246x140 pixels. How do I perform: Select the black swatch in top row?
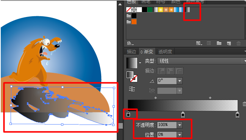tap(144, 10)
